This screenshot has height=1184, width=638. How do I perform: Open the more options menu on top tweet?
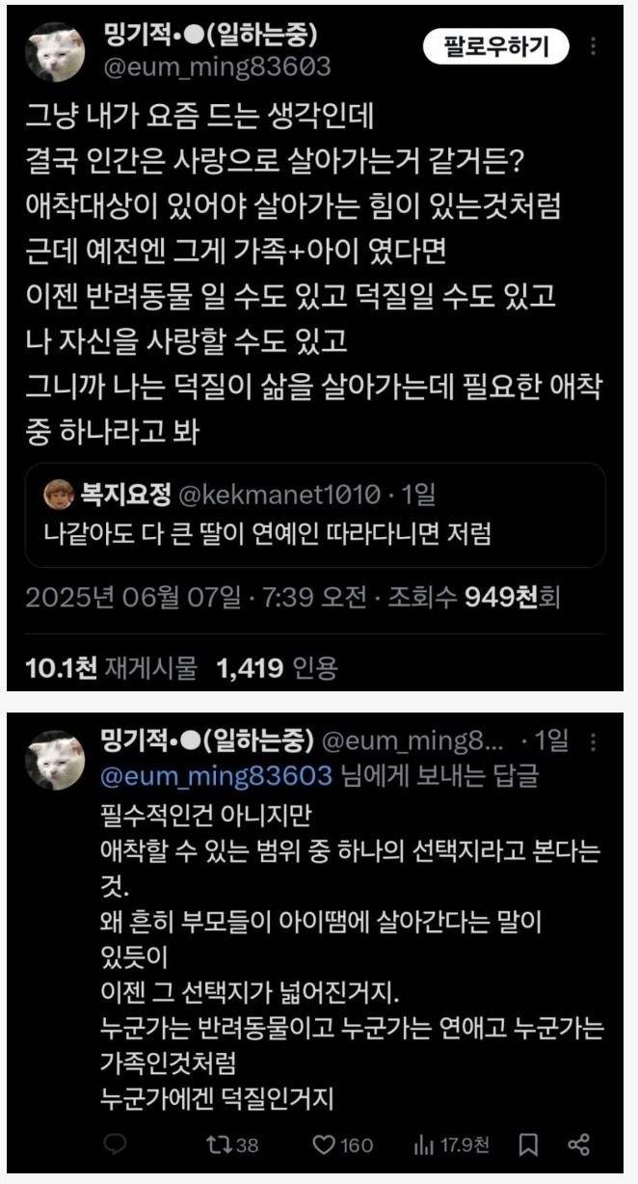tap(595, 45)
